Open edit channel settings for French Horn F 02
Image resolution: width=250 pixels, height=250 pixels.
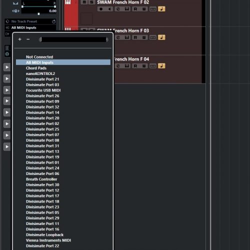tap(118, 9)
